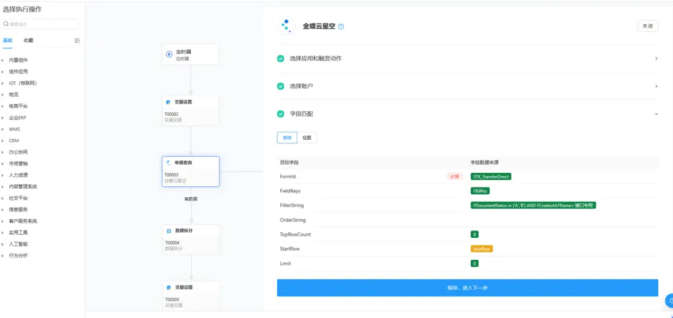
Task: Click the 必填 badge on the FormId row
Action: point(455,176)
